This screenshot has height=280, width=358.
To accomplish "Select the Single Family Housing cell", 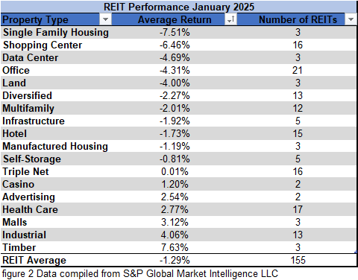I will click(x=56, y=33).
